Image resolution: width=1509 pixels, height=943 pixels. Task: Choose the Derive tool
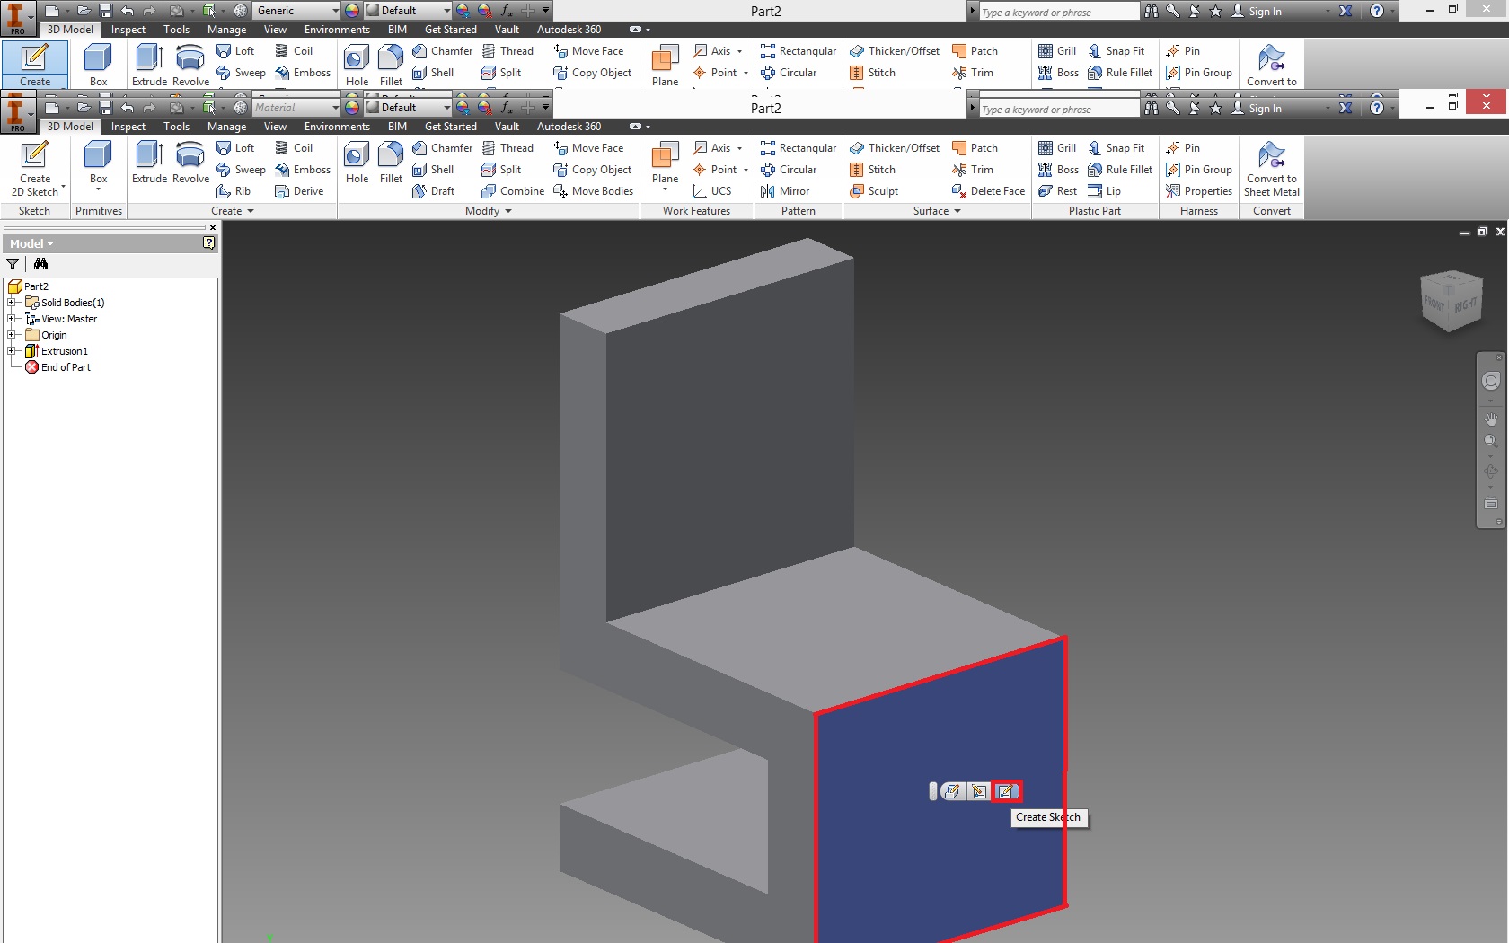pos(299,191)
